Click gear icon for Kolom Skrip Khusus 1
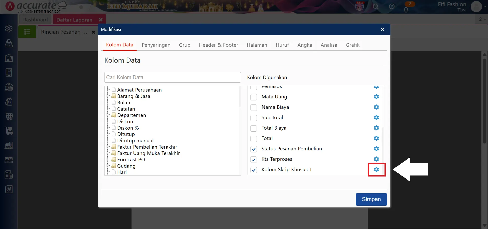The width and height of the screenshot is (488, 229). 376,169
